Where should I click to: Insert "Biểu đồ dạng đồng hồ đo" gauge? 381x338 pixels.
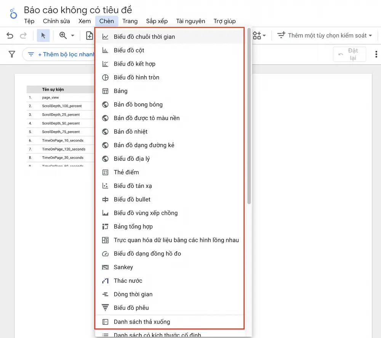pyautogui.click(x=170, y=254)
